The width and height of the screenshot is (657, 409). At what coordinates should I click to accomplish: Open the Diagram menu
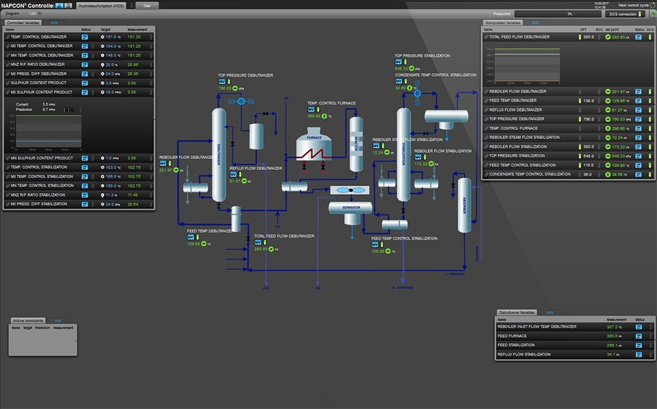(12, 13)
